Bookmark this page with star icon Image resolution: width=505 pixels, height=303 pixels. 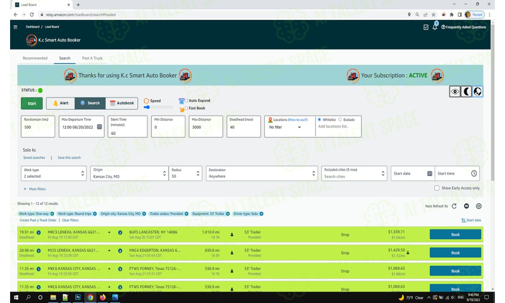(x=433, y=15)
